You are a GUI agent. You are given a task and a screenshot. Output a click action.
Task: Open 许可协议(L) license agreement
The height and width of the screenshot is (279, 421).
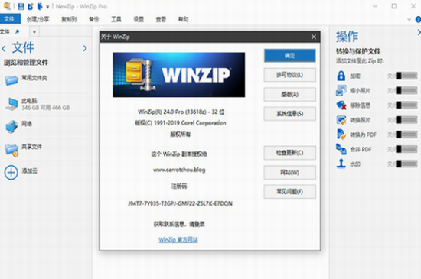(x=289, y=75)
